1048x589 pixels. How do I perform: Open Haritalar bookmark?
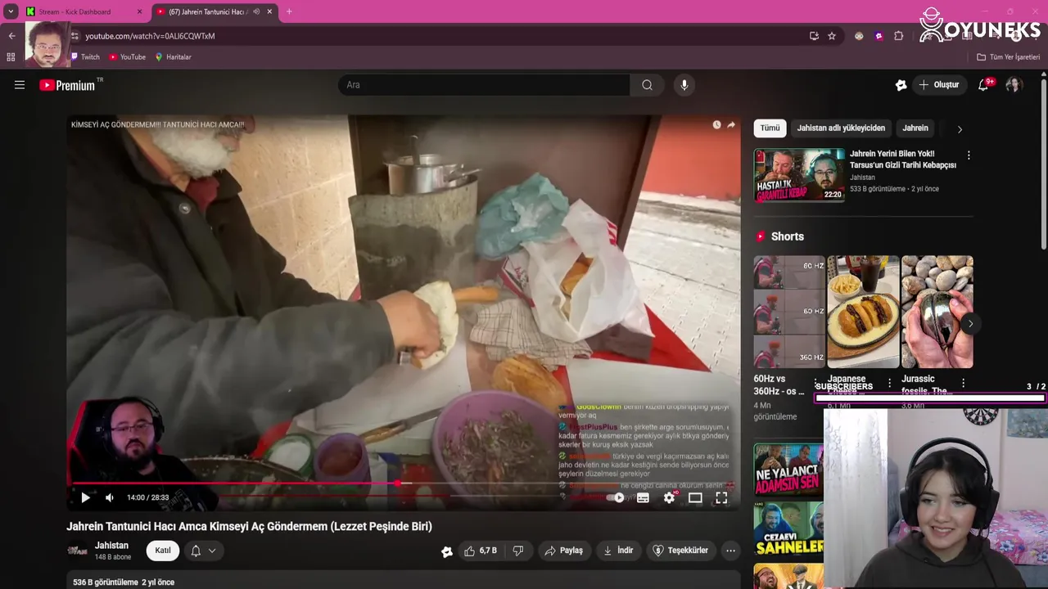[x=173, y=57]
